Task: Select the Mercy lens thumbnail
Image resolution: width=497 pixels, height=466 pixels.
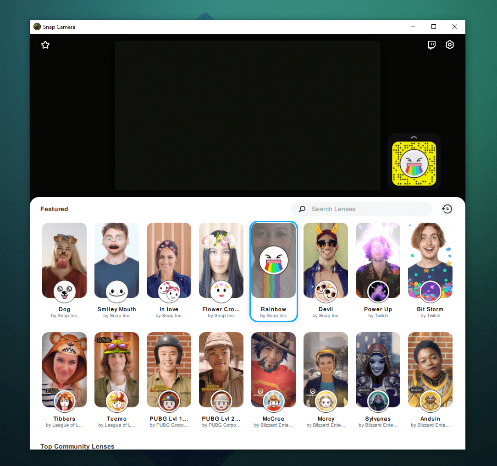Action: (326, 370)
